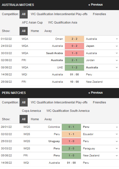Expand the Australia vs Japan match row

pos(117,46)
